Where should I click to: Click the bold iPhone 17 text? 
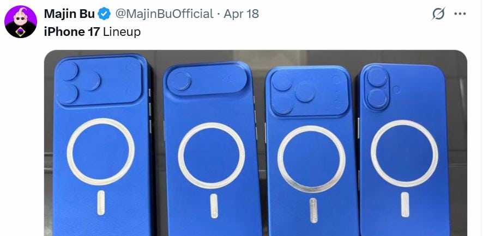tap(72, 32)
